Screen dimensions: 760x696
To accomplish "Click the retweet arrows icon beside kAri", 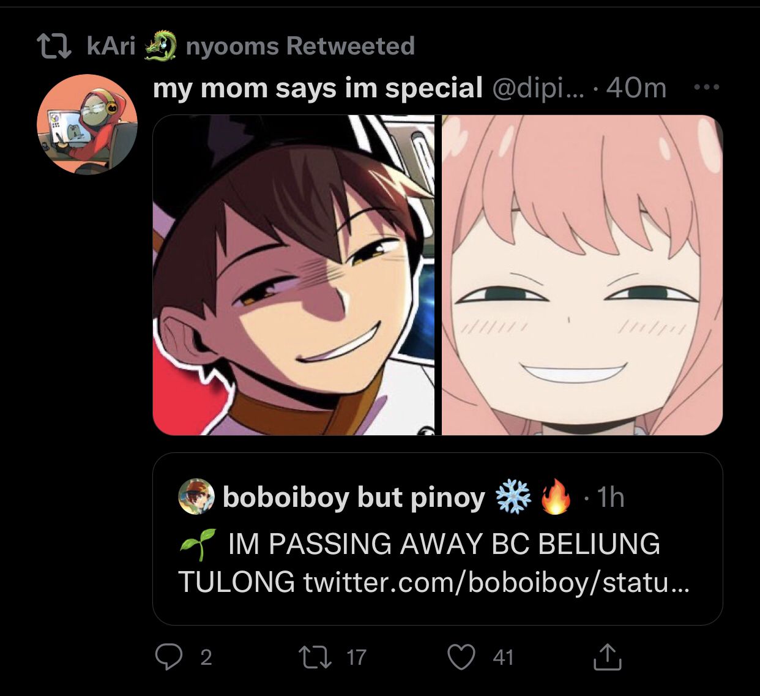I will [x=55, y=47].
